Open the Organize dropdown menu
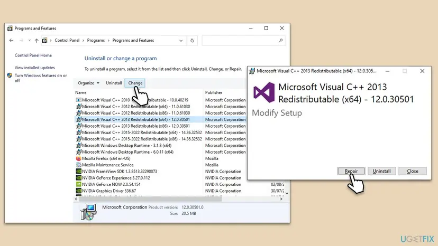The image size is (438, 246). 88,83
